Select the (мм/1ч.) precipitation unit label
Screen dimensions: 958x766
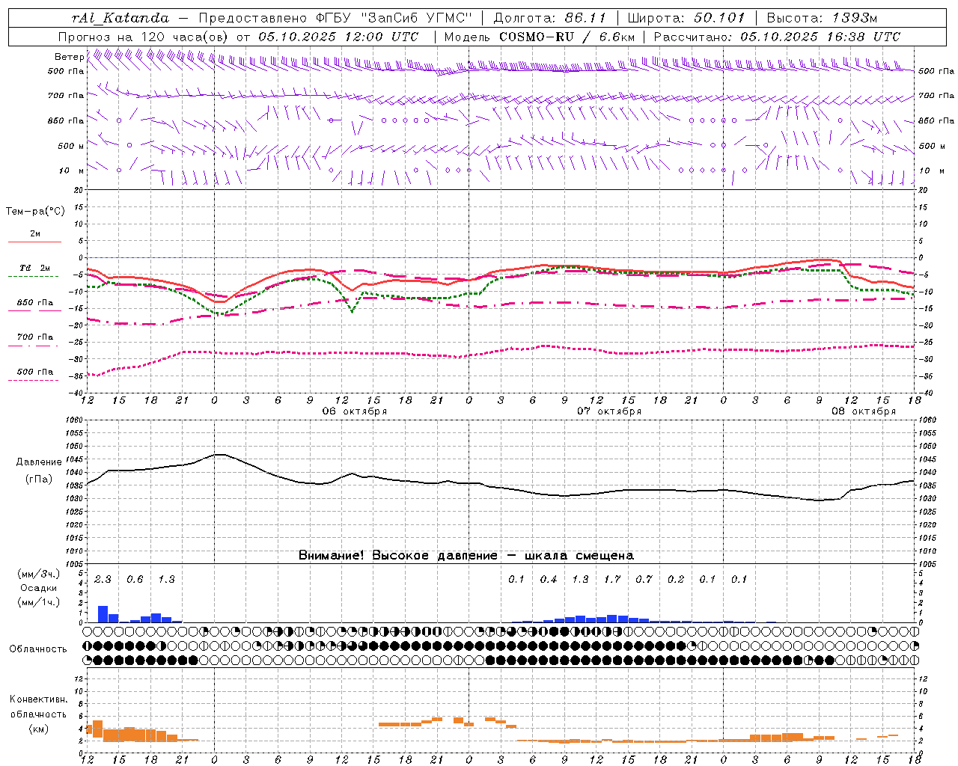click(x=38, y=603)
